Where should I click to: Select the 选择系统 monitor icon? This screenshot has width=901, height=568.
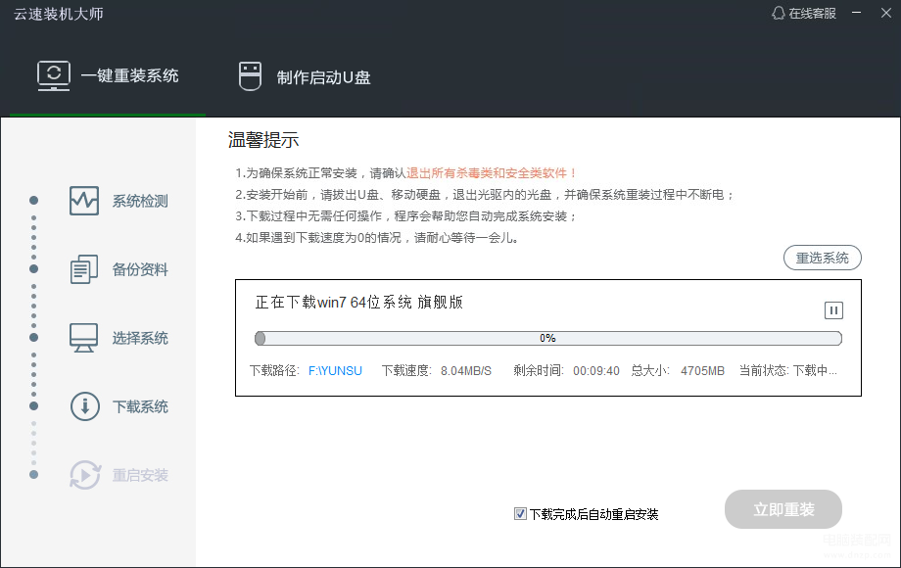pyautogui.click(x=84, y=338)
